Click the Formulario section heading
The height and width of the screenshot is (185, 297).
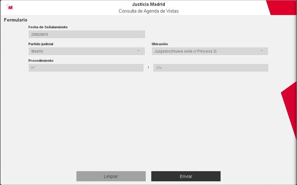[16, 20]
